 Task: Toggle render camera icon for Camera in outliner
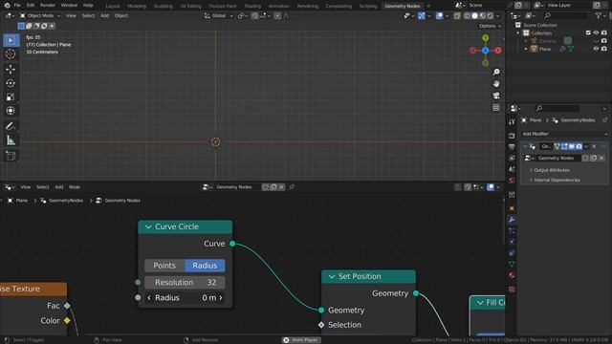[604, 40]
